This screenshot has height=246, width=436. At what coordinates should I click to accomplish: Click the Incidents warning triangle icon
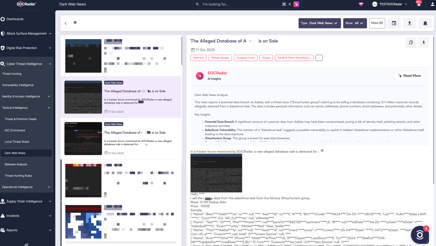3,216
